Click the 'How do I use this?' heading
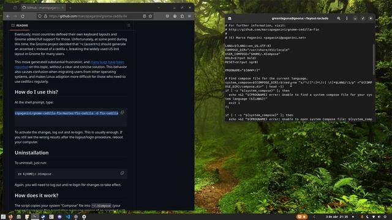The width and height of the screenshot is (392, 220). point(36,92)
